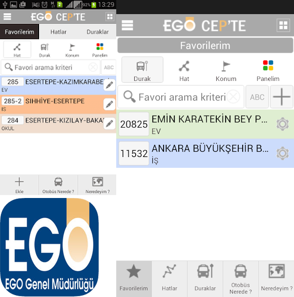Switch to Hatlar tab in left screen
This screenshot has height=297, width=294.
(59, 32)
